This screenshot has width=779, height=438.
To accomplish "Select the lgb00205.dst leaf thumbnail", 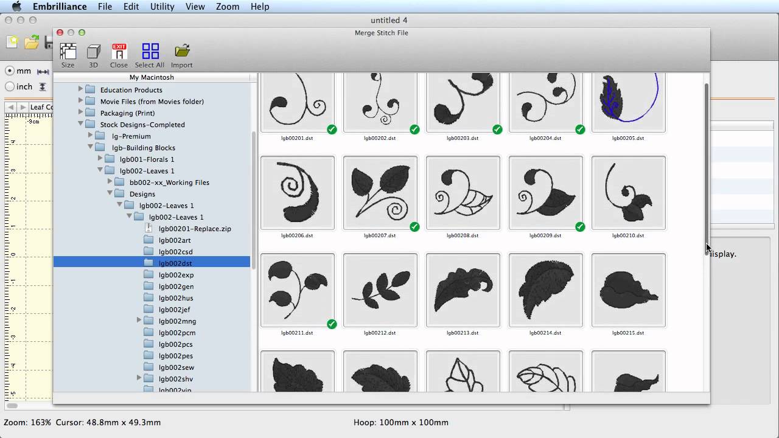I will (629, 101).
